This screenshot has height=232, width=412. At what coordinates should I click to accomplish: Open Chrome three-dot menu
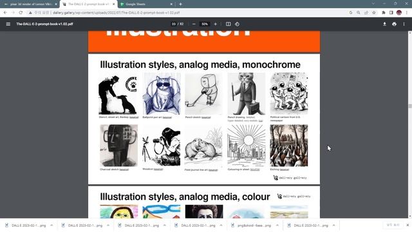(x=406, y=13)
